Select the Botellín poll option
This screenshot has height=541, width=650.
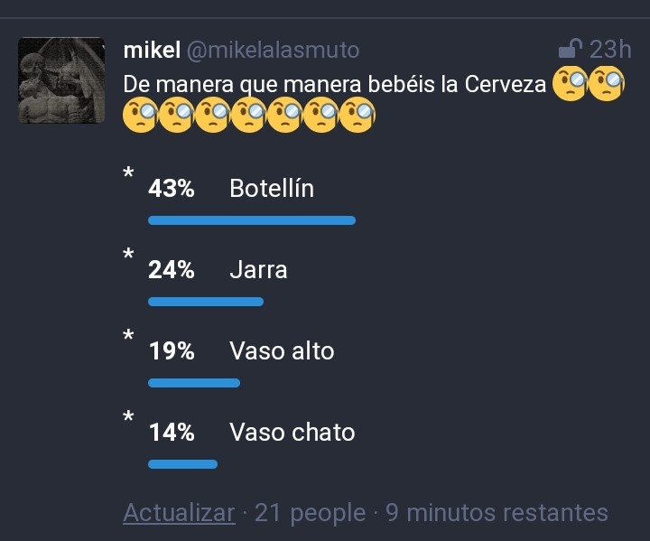tap(272, 189)
